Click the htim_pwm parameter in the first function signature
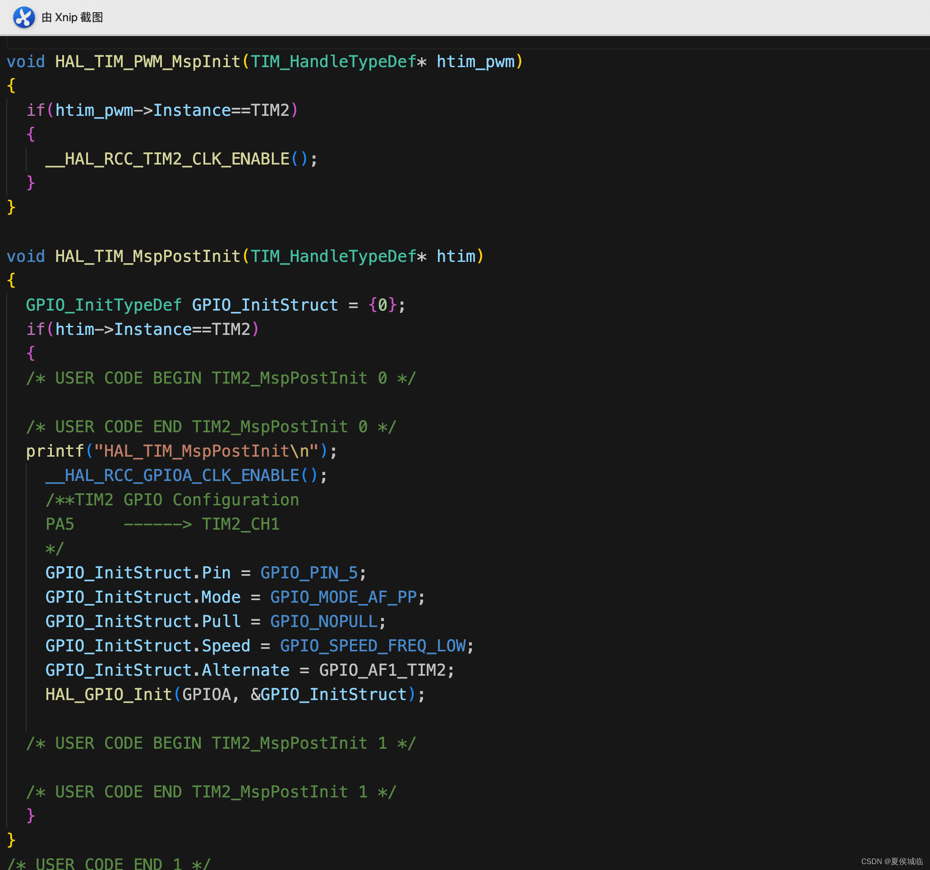This screenshot has width=930, height=870. 475,62
